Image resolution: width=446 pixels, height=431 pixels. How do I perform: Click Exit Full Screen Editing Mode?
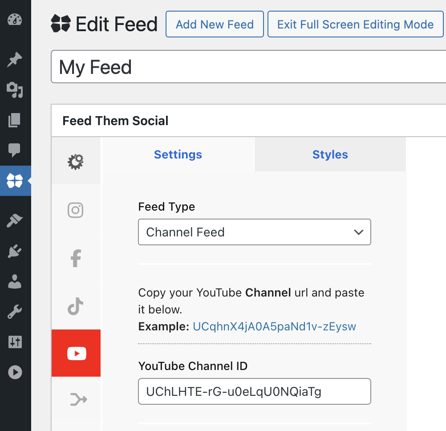tap(355, 24)
